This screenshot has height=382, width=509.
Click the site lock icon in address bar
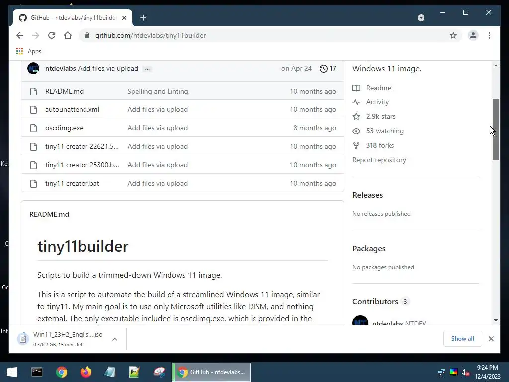[87, 35]
